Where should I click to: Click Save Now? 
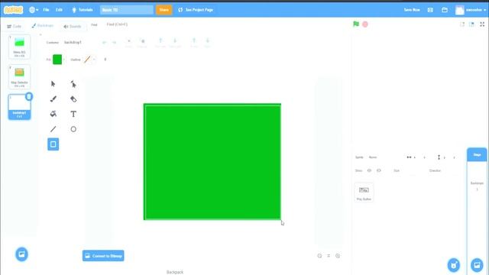coord(412,10)
